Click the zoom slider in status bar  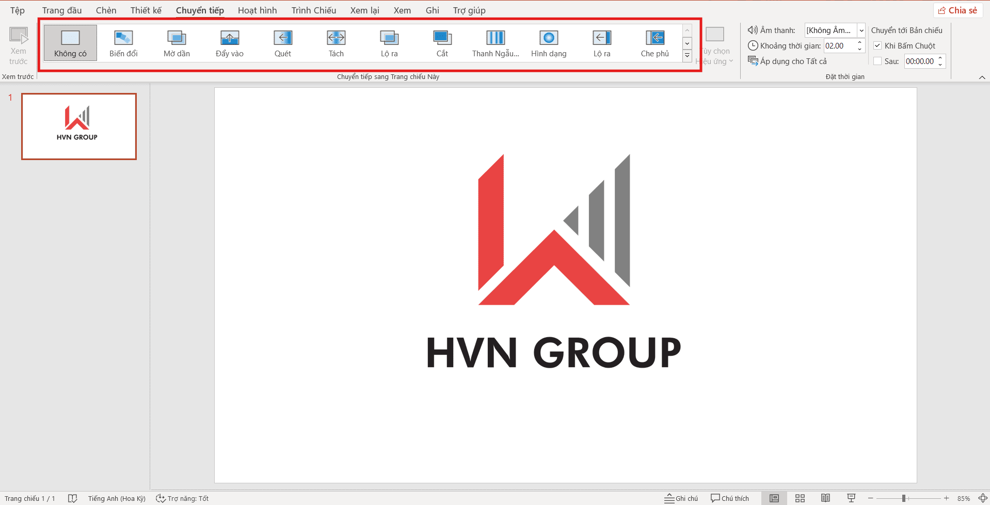coord(904,498)
